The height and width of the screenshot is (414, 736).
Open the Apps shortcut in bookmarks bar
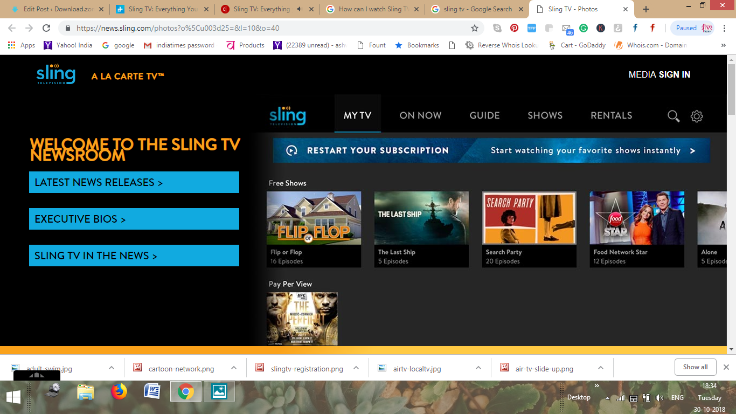(x=22, y=45)
